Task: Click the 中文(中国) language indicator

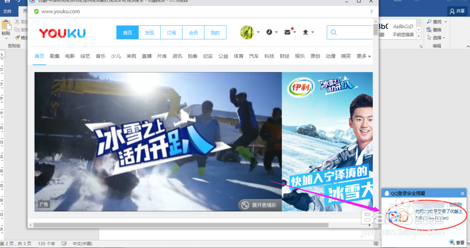Action: coord(82,243)
